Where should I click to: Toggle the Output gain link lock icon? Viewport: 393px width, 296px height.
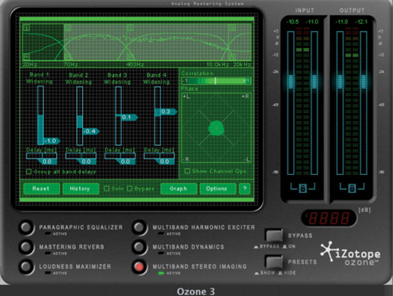352,188
